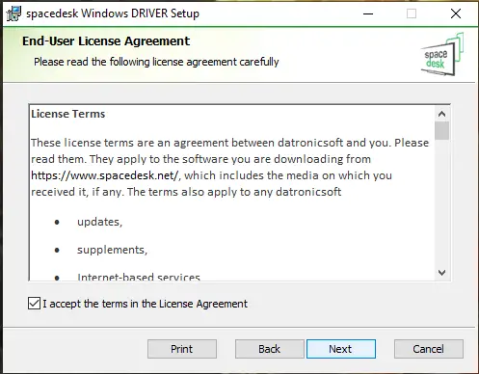
Task: Click the spacedesk logo in the header
Action: 442,54
